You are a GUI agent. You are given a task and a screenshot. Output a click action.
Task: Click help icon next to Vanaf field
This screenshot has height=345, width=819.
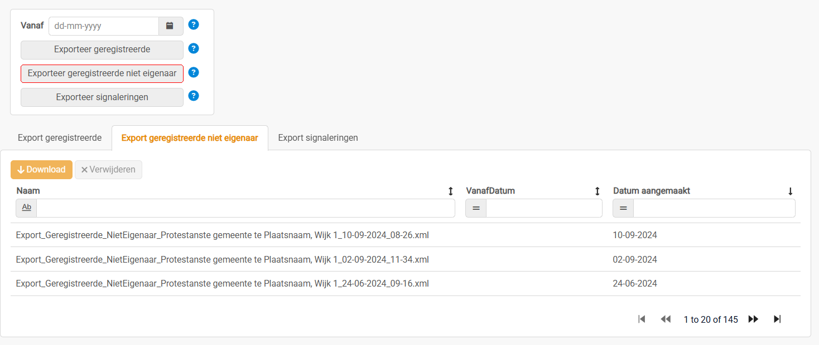coord(194,24)
